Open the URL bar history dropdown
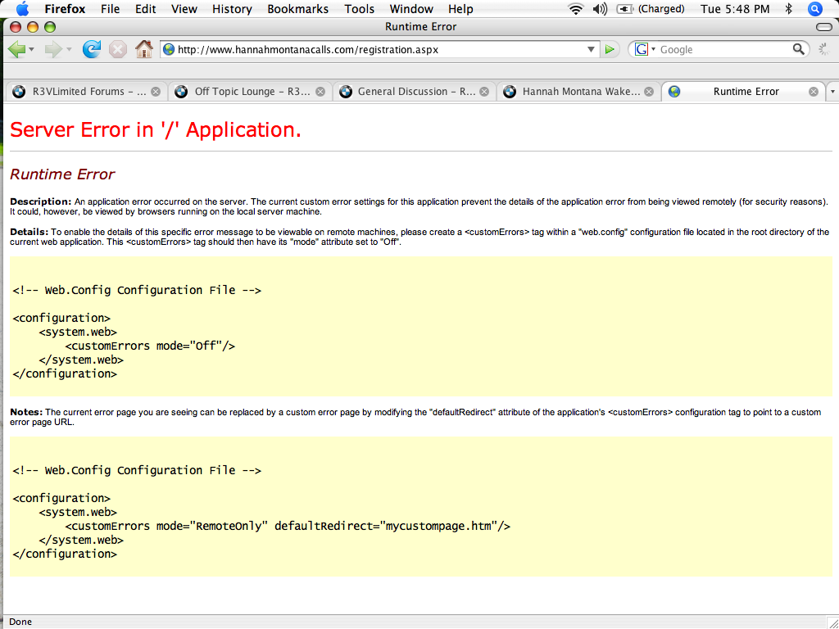The image size is (839, 629). click(x=592, y=50)
